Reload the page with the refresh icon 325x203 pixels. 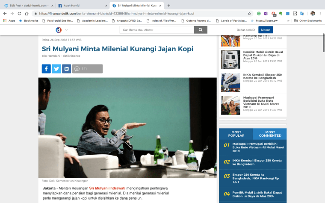[x=19, y=14]
